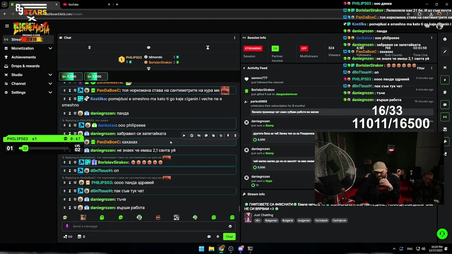Expand the Monetization sidebar section
The image size is (452, 254).
50,48
